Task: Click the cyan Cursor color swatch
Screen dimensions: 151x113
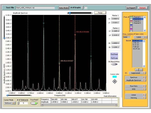Action: click(x=114, y=77)
